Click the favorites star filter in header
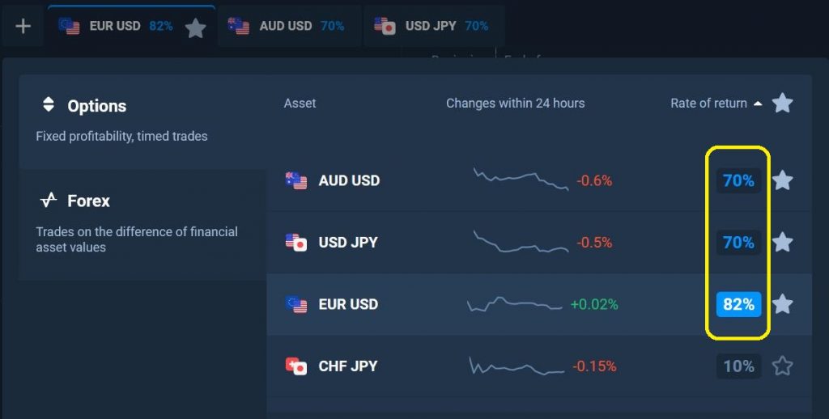829x419 pixels. 782,104
